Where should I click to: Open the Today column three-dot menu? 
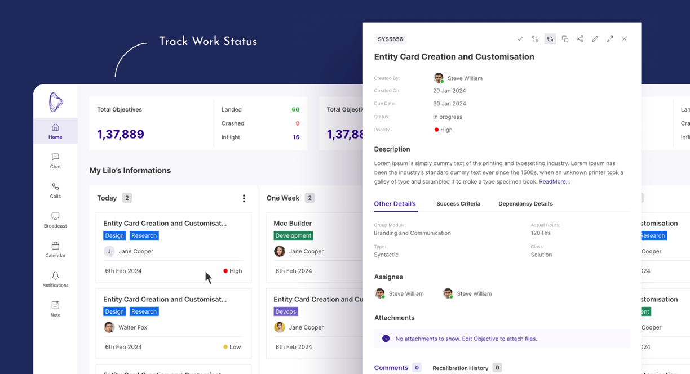click(x=244, y=198)
